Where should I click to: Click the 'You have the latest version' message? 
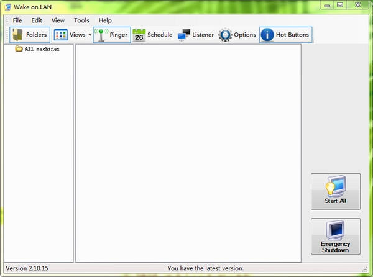[x=206, y=268]
